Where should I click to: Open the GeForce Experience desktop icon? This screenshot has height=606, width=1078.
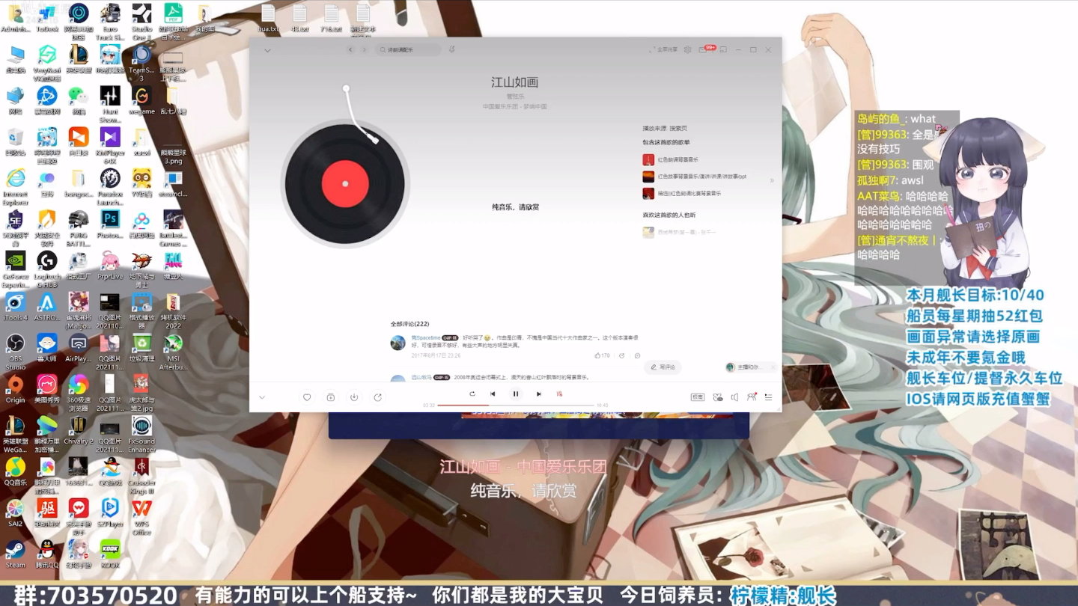(x=15, y=269)
